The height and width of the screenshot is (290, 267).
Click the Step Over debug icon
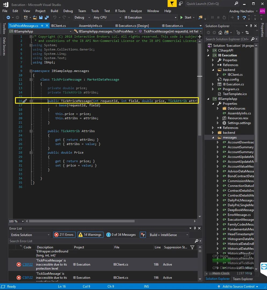tap(244, 17)
